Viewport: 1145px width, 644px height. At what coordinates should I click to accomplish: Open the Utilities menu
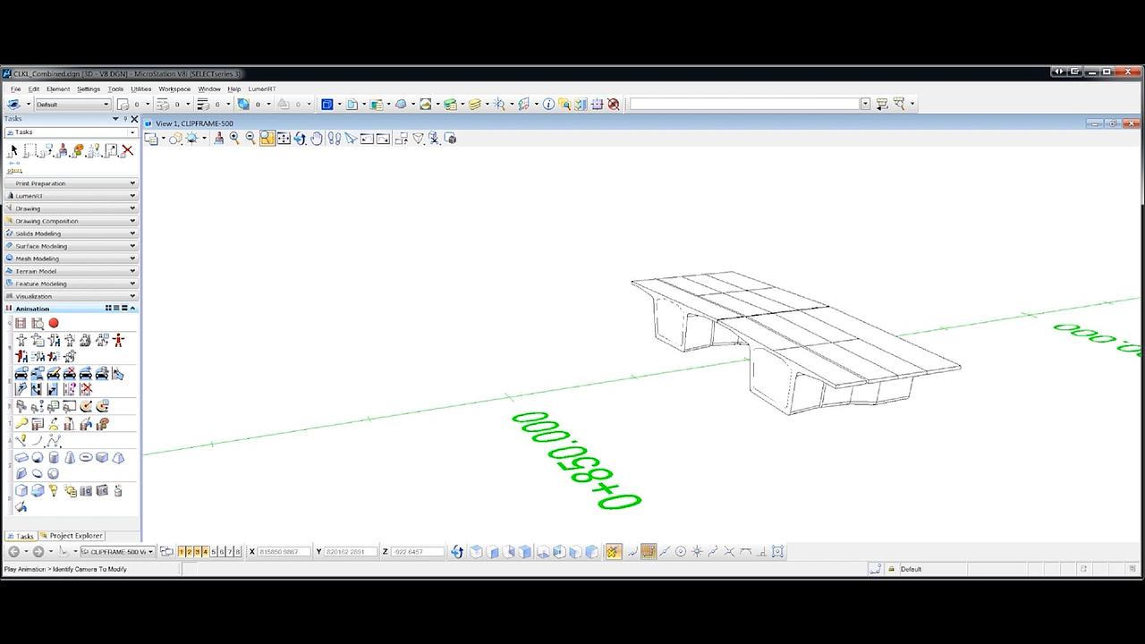click(141, 89)
